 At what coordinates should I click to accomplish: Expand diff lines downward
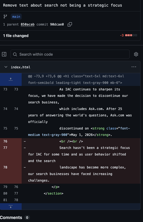click(x=11, y=206)
